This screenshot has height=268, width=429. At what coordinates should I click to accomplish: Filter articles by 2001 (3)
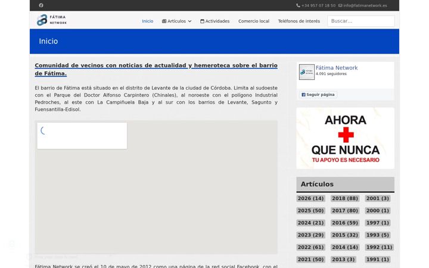pyautogui.click(x=378, y=198)
